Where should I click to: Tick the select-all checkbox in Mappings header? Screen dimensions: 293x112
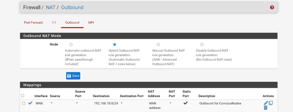[x=23, y=96]
